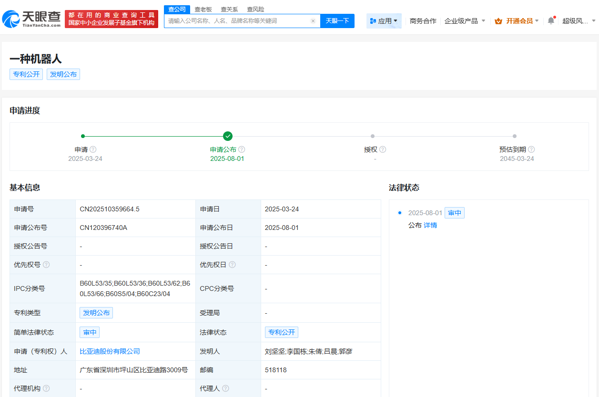Click the help icon next to 预估到期
The image size is (599, 397).
pos(531,149)
